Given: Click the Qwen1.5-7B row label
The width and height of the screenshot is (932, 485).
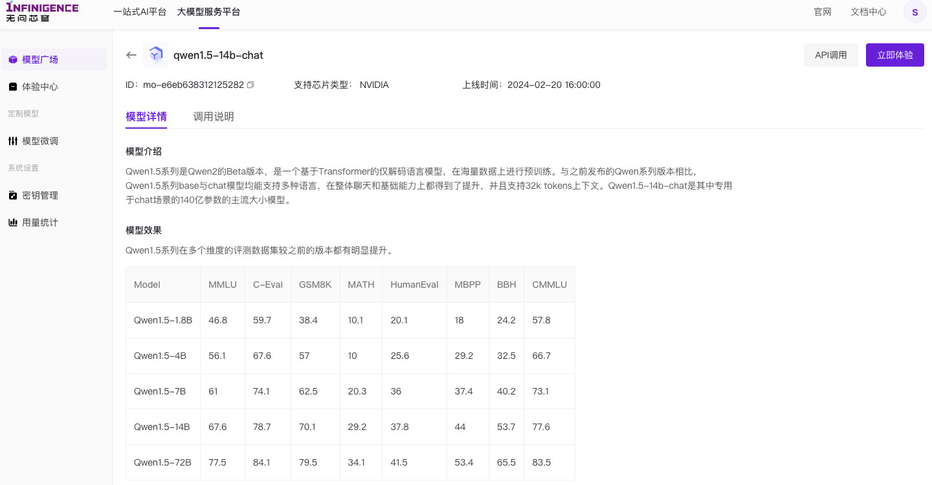Looking at the screenshot, I should tap(160, 391).
